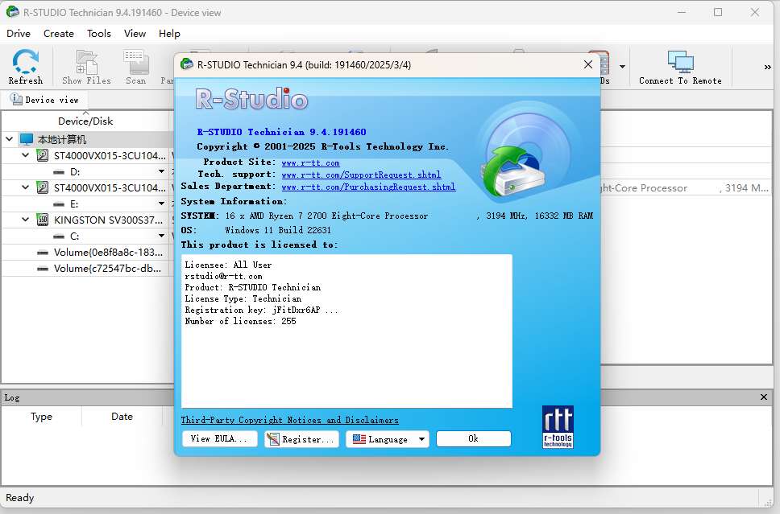The image size is (780, 514).
Task: Click the toolbar overflow chevron
Action: click(x=767, y=68)
